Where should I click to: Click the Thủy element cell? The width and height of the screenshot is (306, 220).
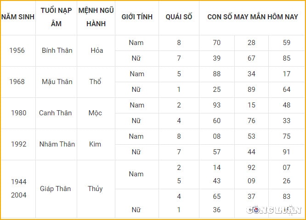point(95,189)
